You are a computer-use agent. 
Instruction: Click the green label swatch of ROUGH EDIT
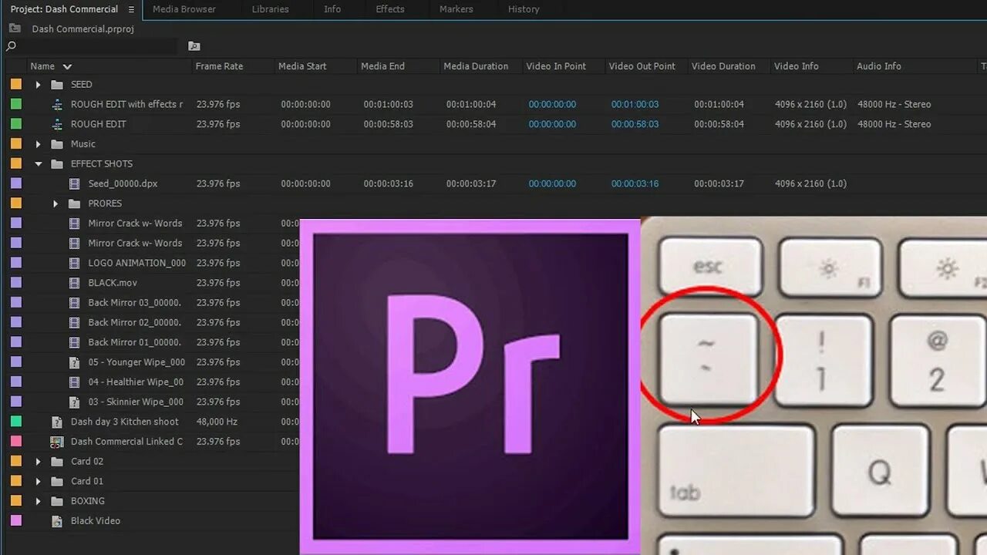pyautogui.click(x=16, y=124)
